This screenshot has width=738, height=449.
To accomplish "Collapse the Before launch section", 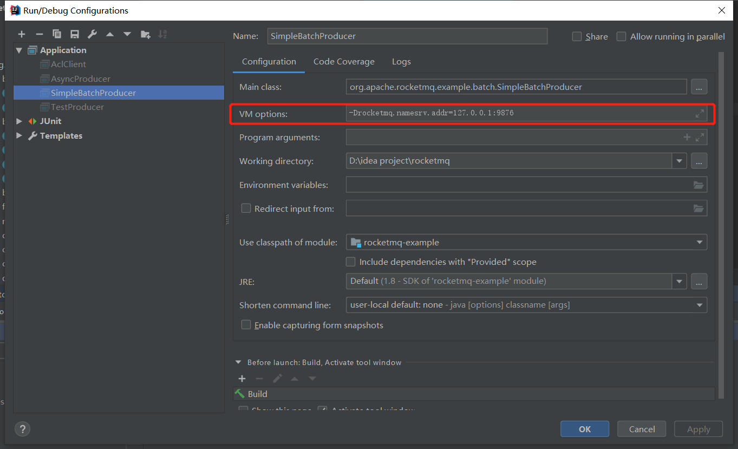I will 238,362.
